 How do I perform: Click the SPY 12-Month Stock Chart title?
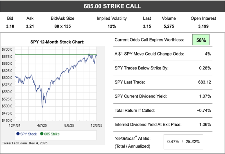pos(57,42)
